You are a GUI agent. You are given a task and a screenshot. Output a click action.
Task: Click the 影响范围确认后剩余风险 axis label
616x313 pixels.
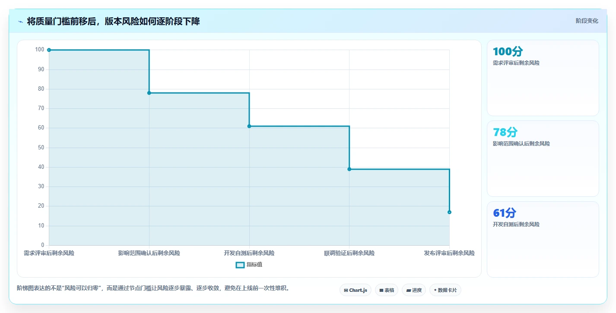click(x=149, y=253)
